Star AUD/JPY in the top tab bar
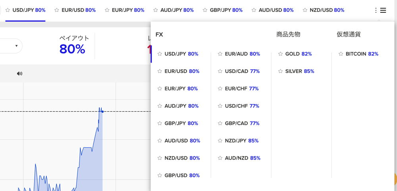 pos(156,10)
